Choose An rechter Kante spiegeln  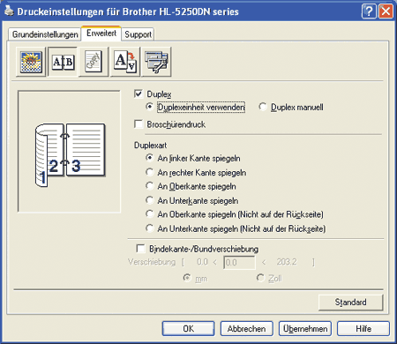(x=150, y=172)
